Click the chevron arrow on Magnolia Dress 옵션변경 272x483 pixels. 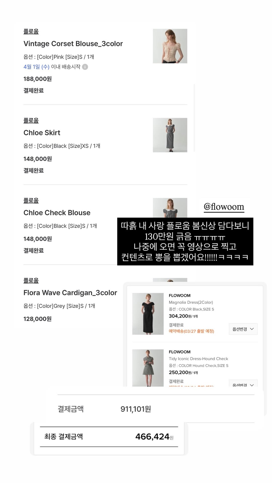coord(252,329)
